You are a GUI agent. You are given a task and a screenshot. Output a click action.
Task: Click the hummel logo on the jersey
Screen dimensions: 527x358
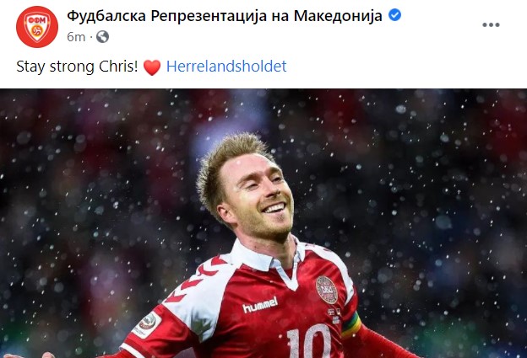(260, 305)
